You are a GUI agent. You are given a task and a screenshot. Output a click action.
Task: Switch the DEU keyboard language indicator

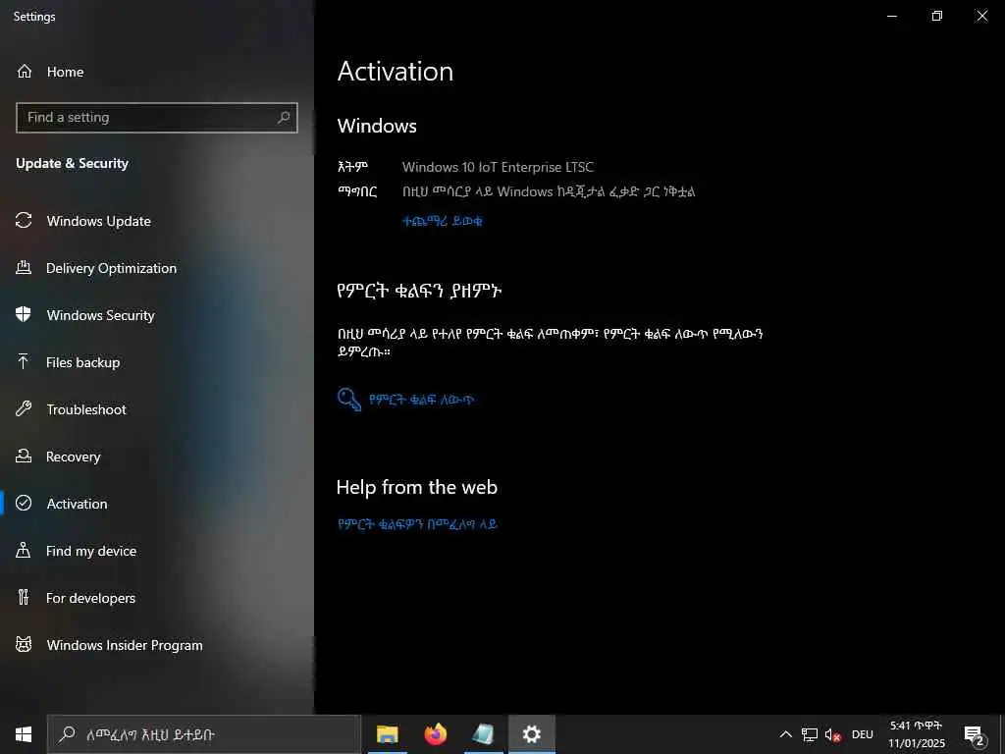862,734
